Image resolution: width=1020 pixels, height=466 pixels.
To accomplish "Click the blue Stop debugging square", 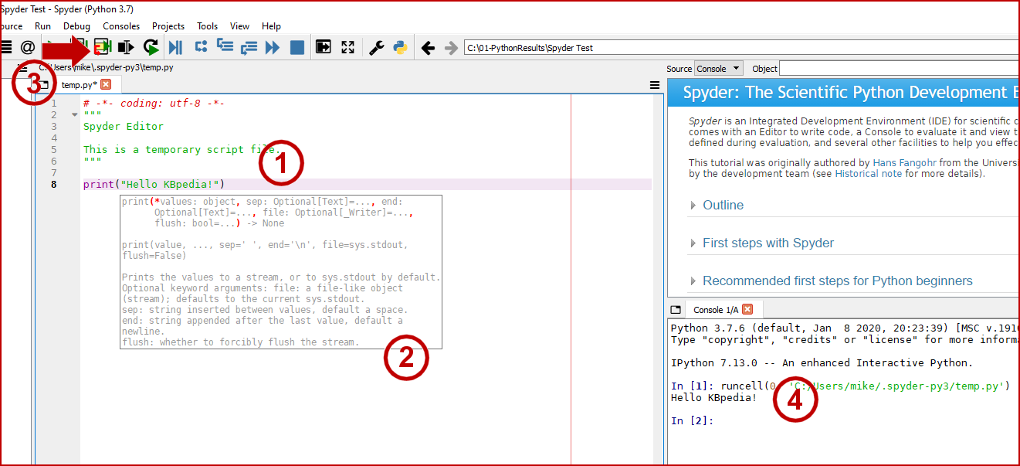I will coord(297,47).
